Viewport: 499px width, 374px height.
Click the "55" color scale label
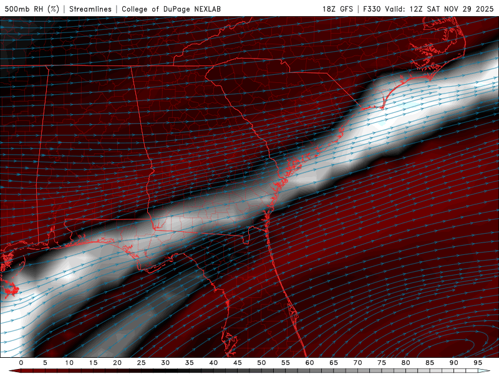286,363
